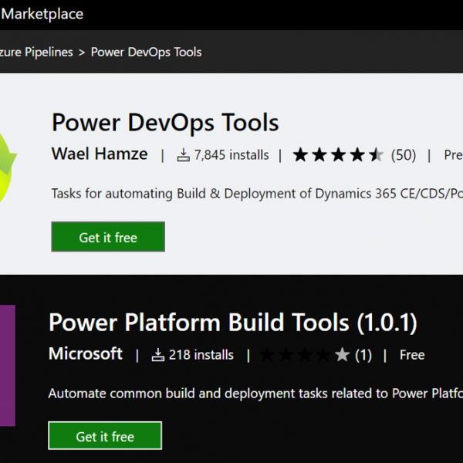
Task: Open the Marketplace header link
Action: [42, 14]
